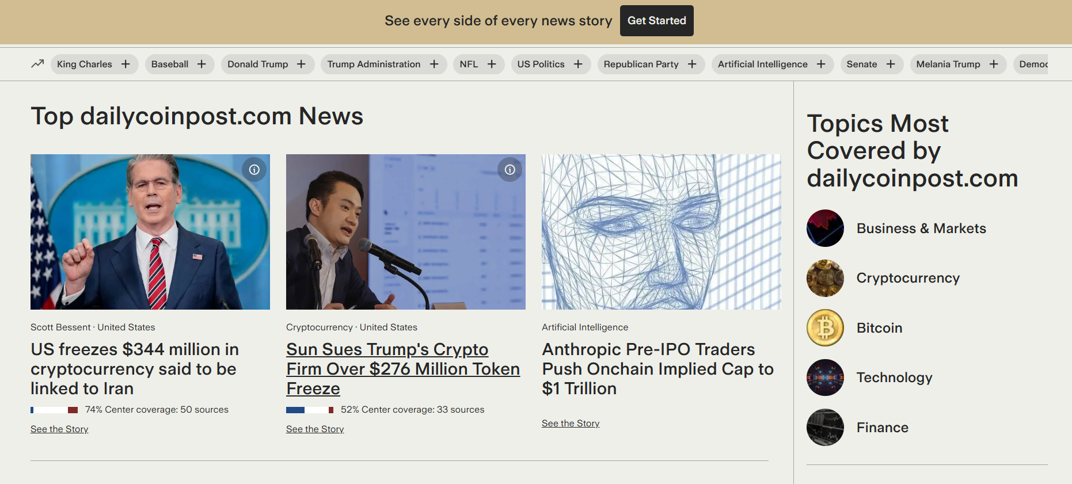This screenshot has width=1072, height=484.
Task: Open Bitcoin topic icon
Action: coord(825,328)
